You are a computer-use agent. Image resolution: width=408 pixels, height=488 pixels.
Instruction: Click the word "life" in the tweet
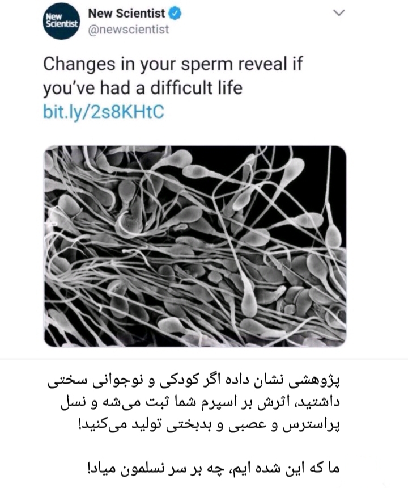click(230, 87)
